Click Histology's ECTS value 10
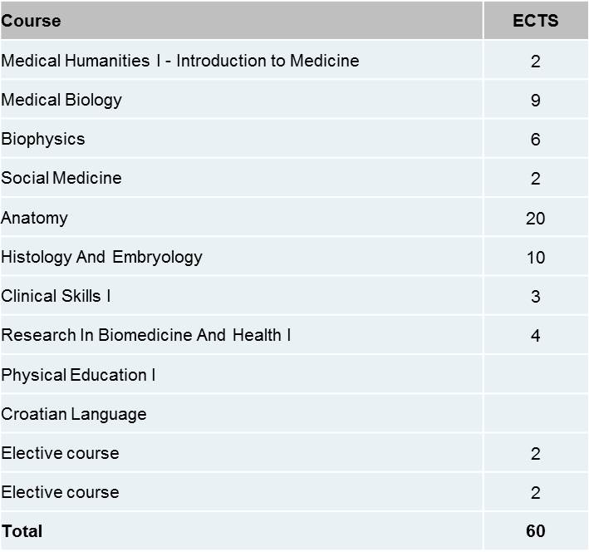 [x=535, y=258]
